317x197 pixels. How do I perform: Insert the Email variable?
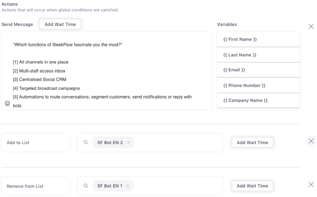tap(258, 70)
